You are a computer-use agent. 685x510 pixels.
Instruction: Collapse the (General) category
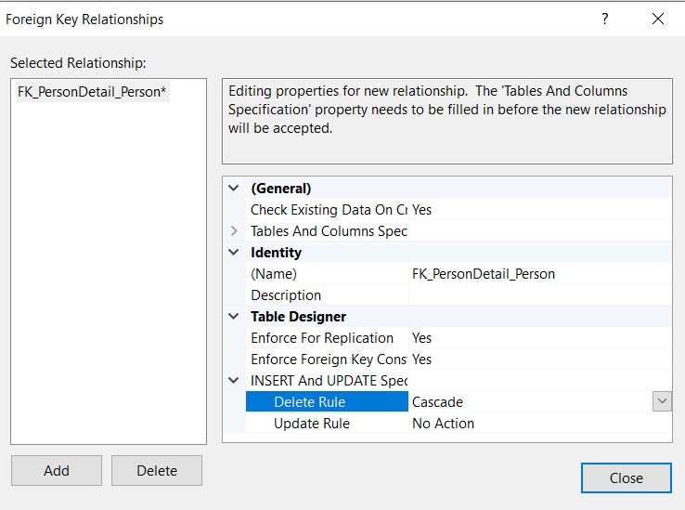coord(234,189)
